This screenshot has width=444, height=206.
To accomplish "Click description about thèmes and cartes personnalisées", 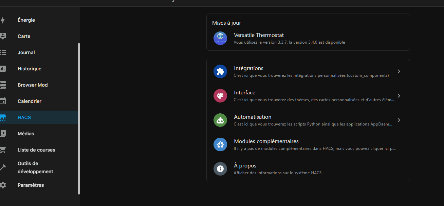I will pyautogui.click(x=314, y=100).
